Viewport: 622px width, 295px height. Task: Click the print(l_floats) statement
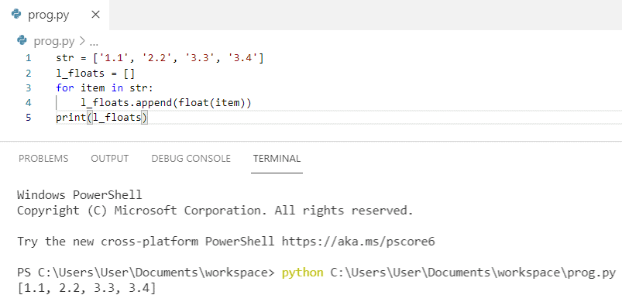(102, 118)
